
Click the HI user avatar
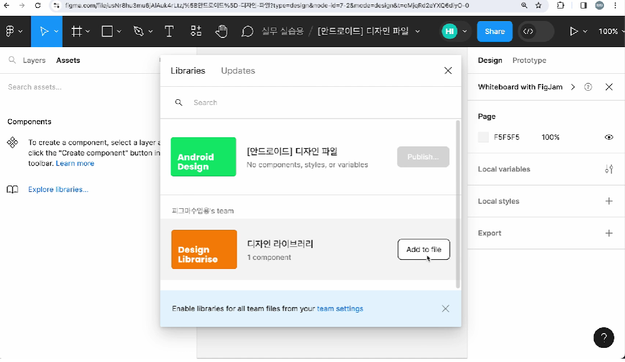[x=450, y=31]
